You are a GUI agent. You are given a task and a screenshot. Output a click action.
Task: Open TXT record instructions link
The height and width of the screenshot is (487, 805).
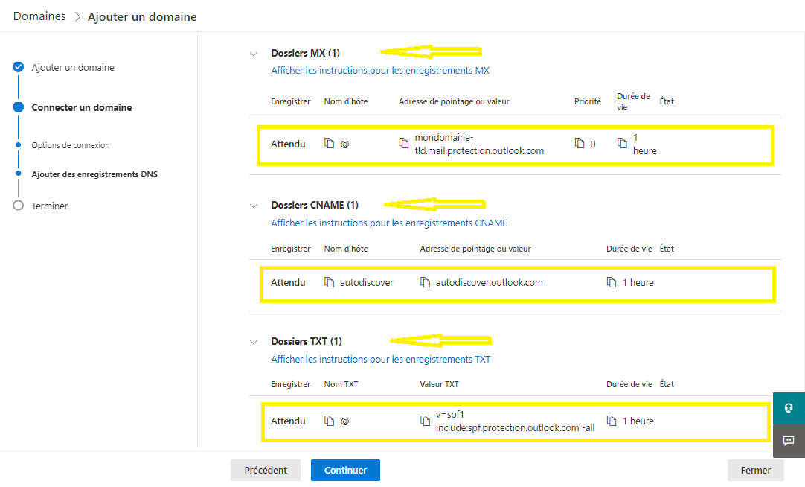click(380, 359)
